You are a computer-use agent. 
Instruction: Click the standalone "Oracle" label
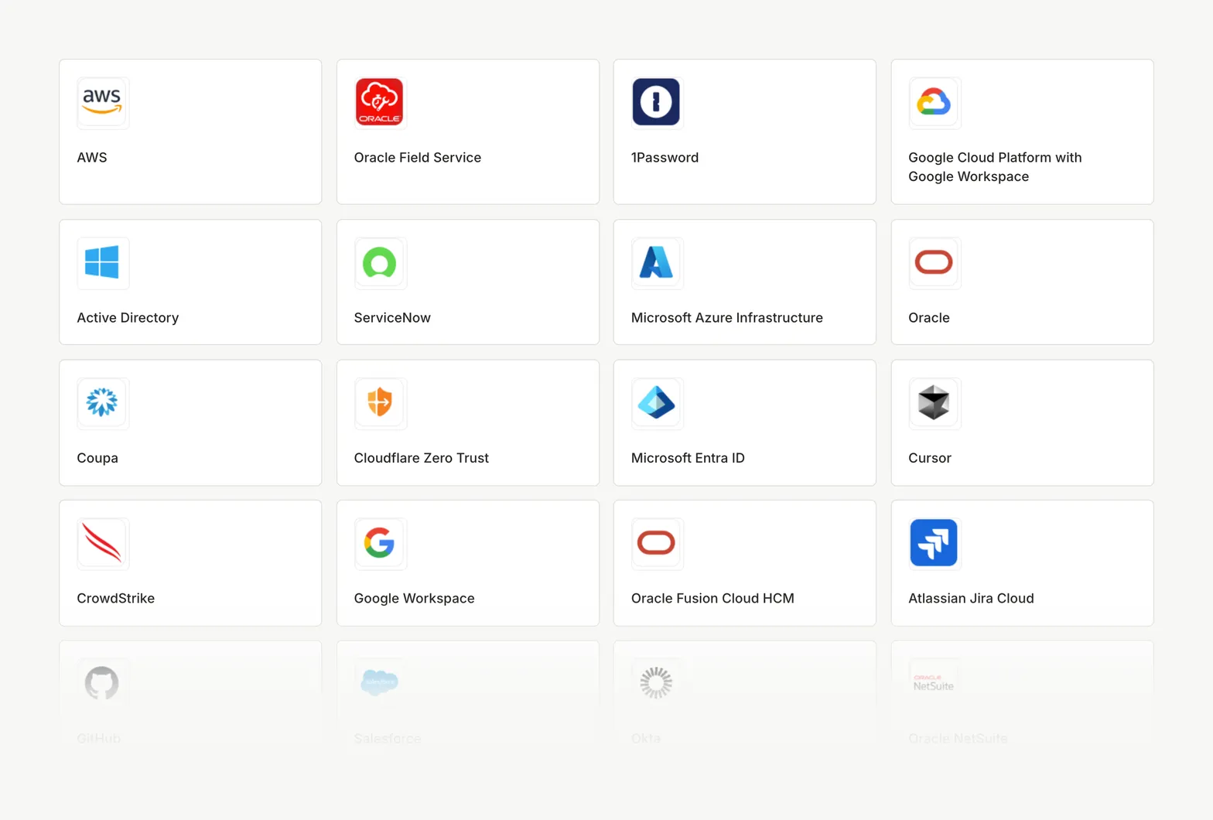point(929,318)
